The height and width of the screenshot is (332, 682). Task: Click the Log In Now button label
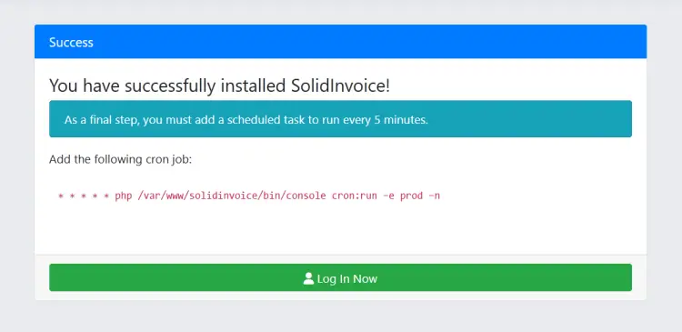(x=347, y=279)
